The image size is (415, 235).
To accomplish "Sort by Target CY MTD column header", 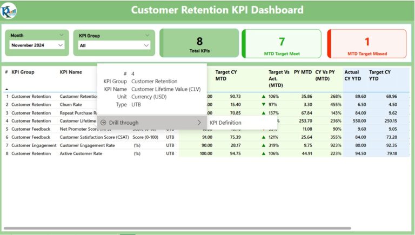I will (x=226, y=76).
